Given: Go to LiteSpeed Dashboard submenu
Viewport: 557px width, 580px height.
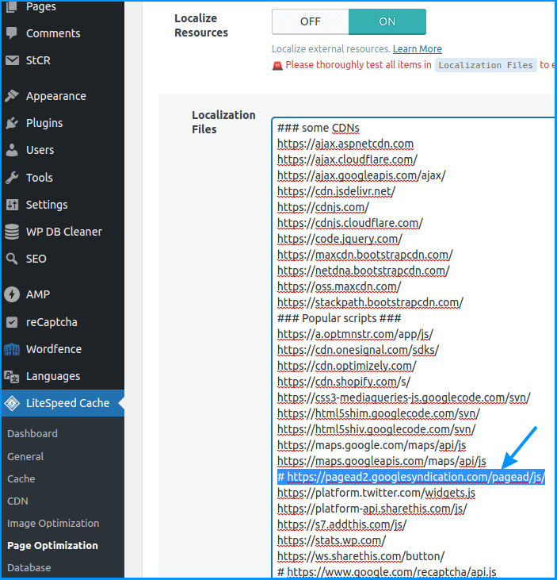Looking at the screenshot, I should (x=32, y=433).
